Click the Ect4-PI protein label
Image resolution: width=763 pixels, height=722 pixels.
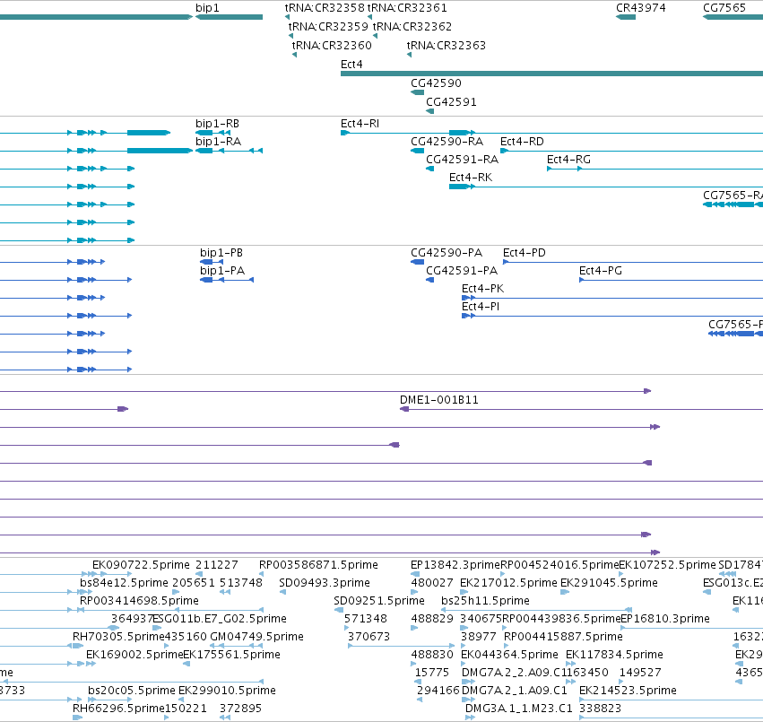coord(481,308)
